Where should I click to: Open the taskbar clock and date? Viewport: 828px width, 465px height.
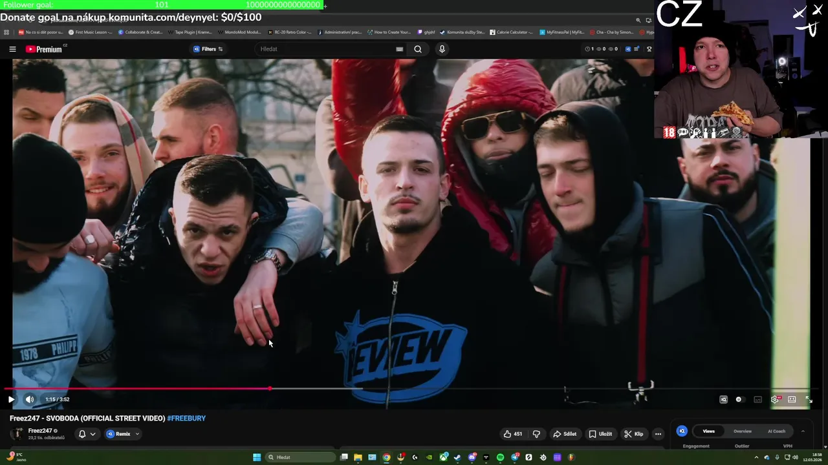pyautogui.click(x=812, y=457)
